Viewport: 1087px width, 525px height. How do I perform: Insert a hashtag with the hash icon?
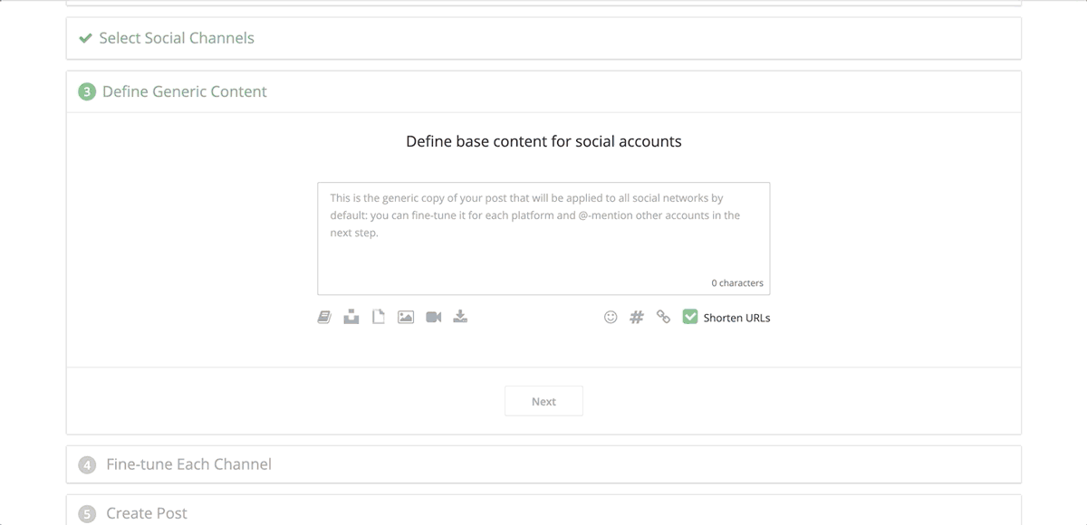tap(637, 317)
